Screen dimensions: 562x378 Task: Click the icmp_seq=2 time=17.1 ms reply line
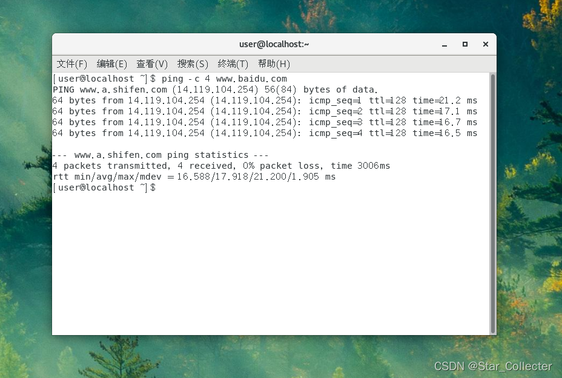pos(265,111)
